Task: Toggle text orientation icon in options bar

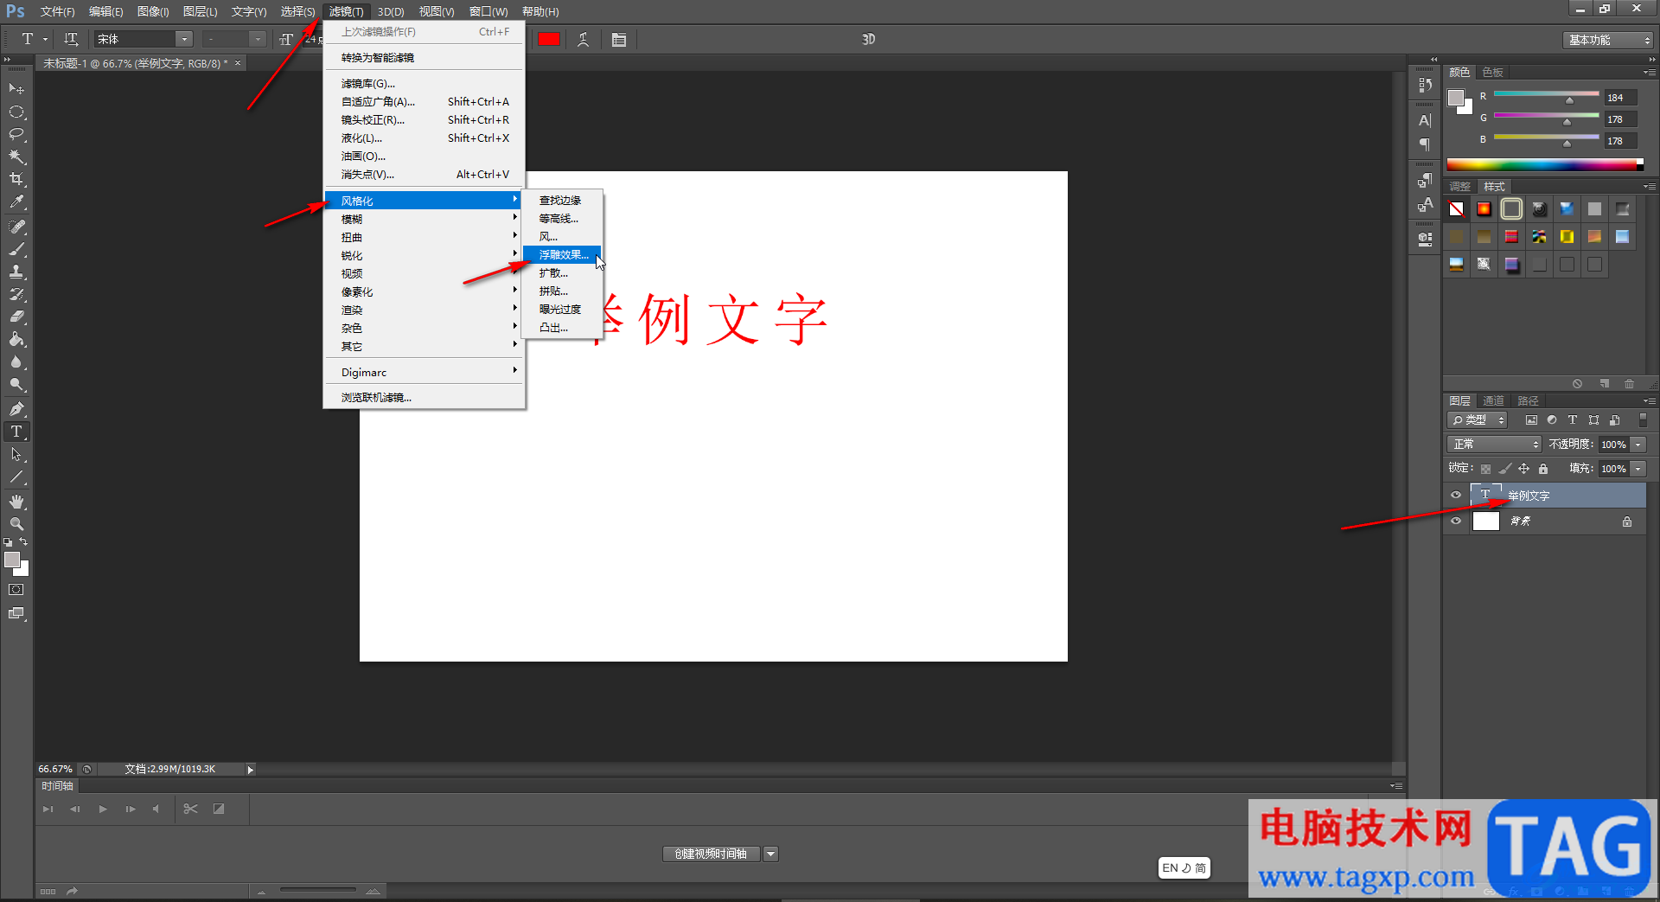Action: tap(71, 39)
